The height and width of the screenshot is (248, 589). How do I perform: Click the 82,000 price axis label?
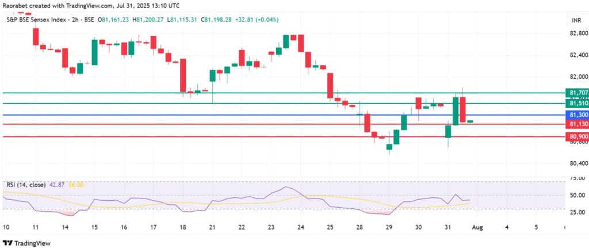(579, 77)
